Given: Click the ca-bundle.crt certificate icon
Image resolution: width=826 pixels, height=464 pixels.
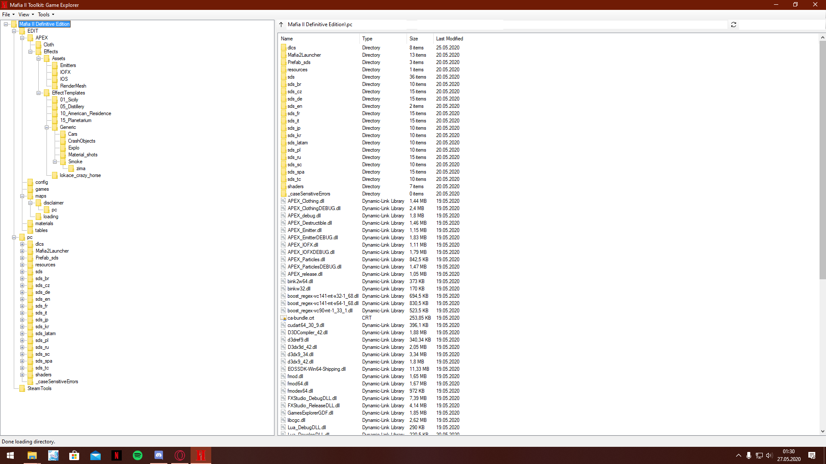Looking at the screenshot, I should point(284,318).
